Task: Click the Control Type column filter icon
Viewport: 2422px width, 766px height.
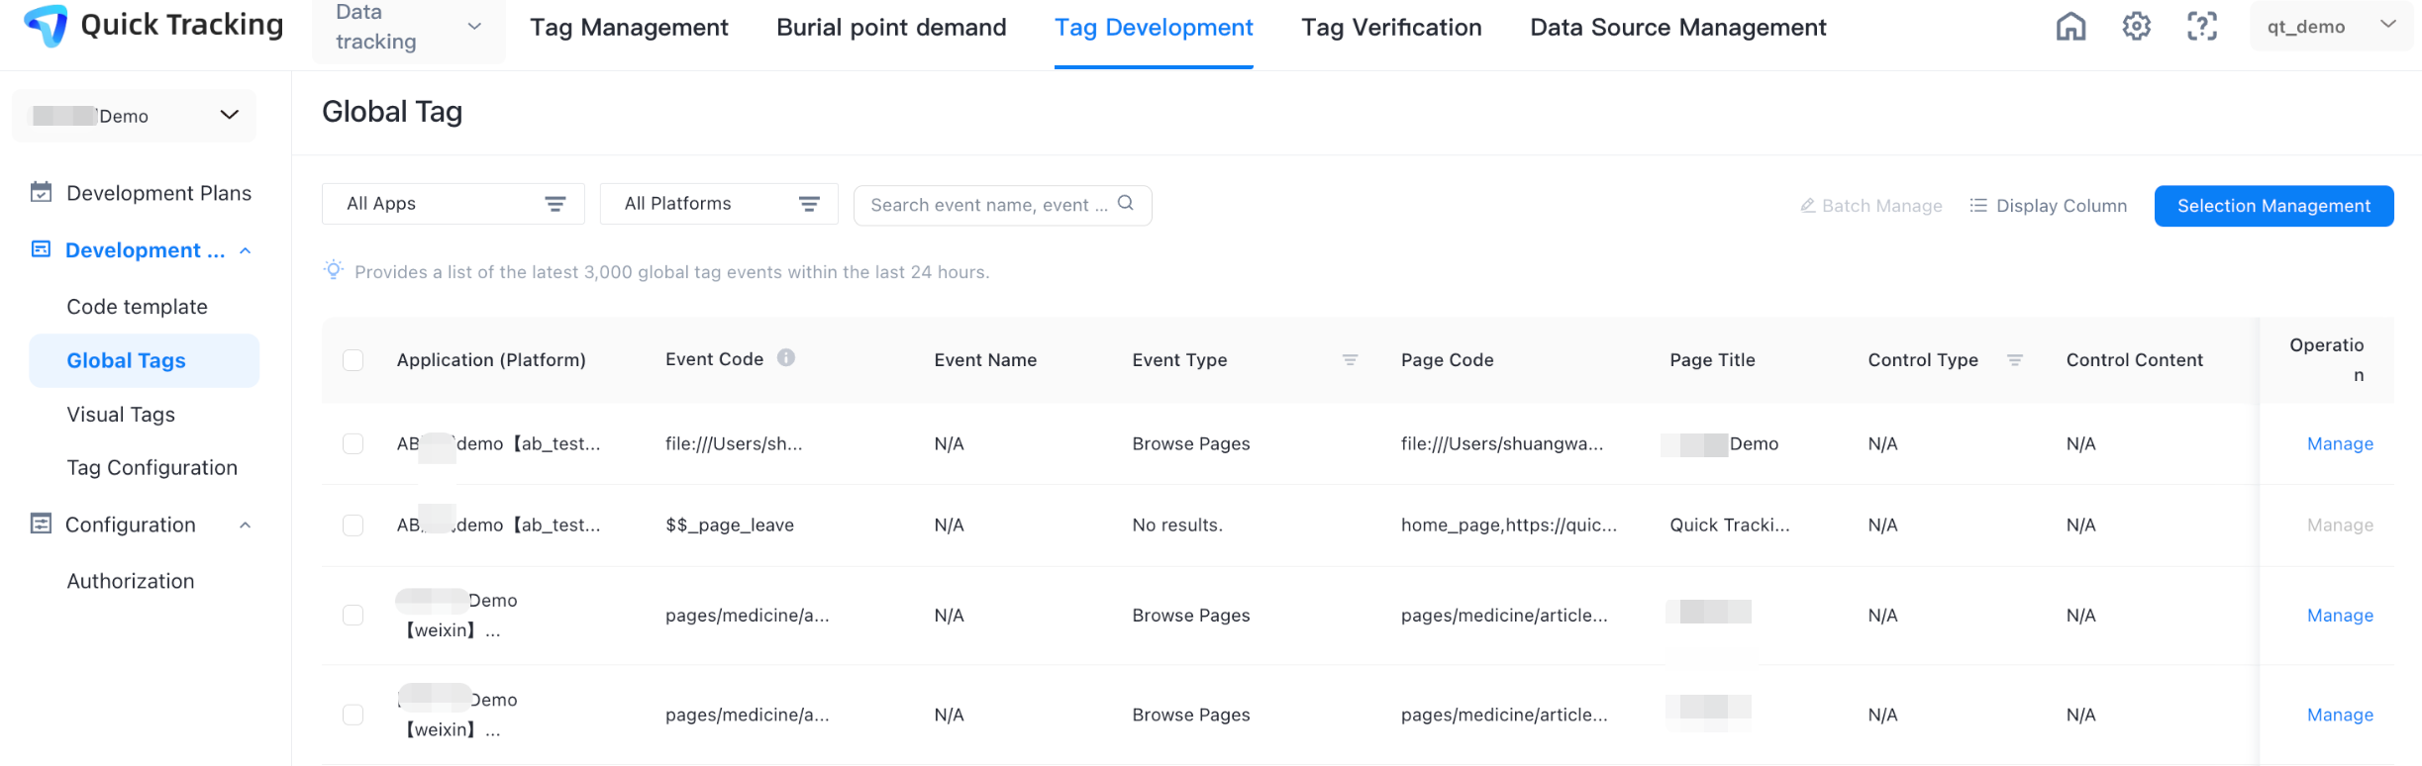Action: click(x=2014, y=360)
